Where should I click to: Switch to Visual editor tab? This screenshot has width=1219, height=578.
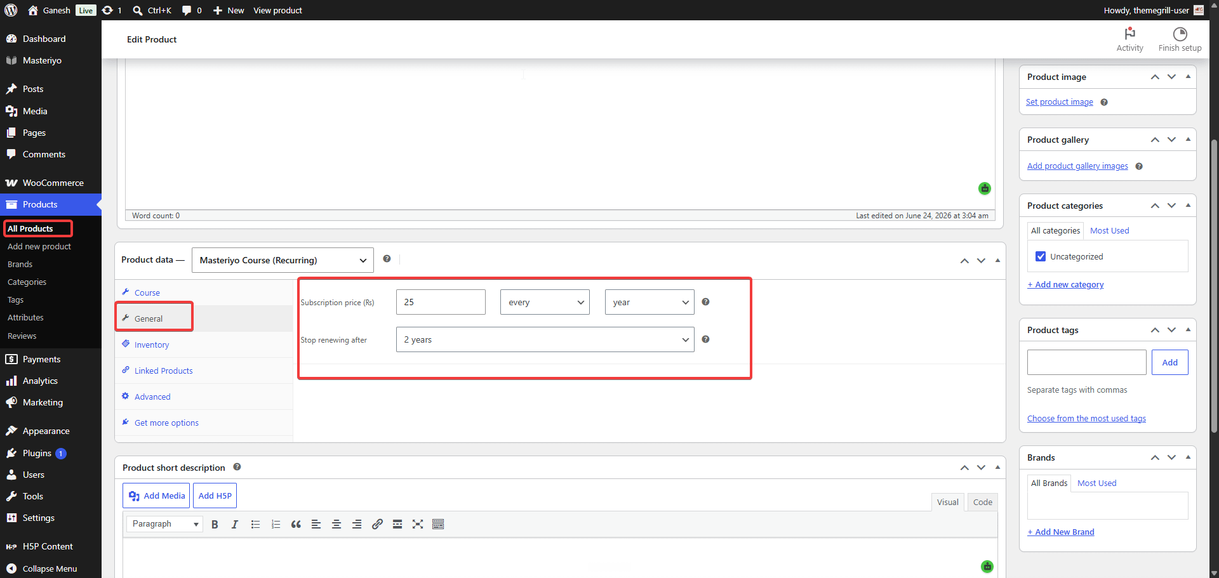coord(947,502)
